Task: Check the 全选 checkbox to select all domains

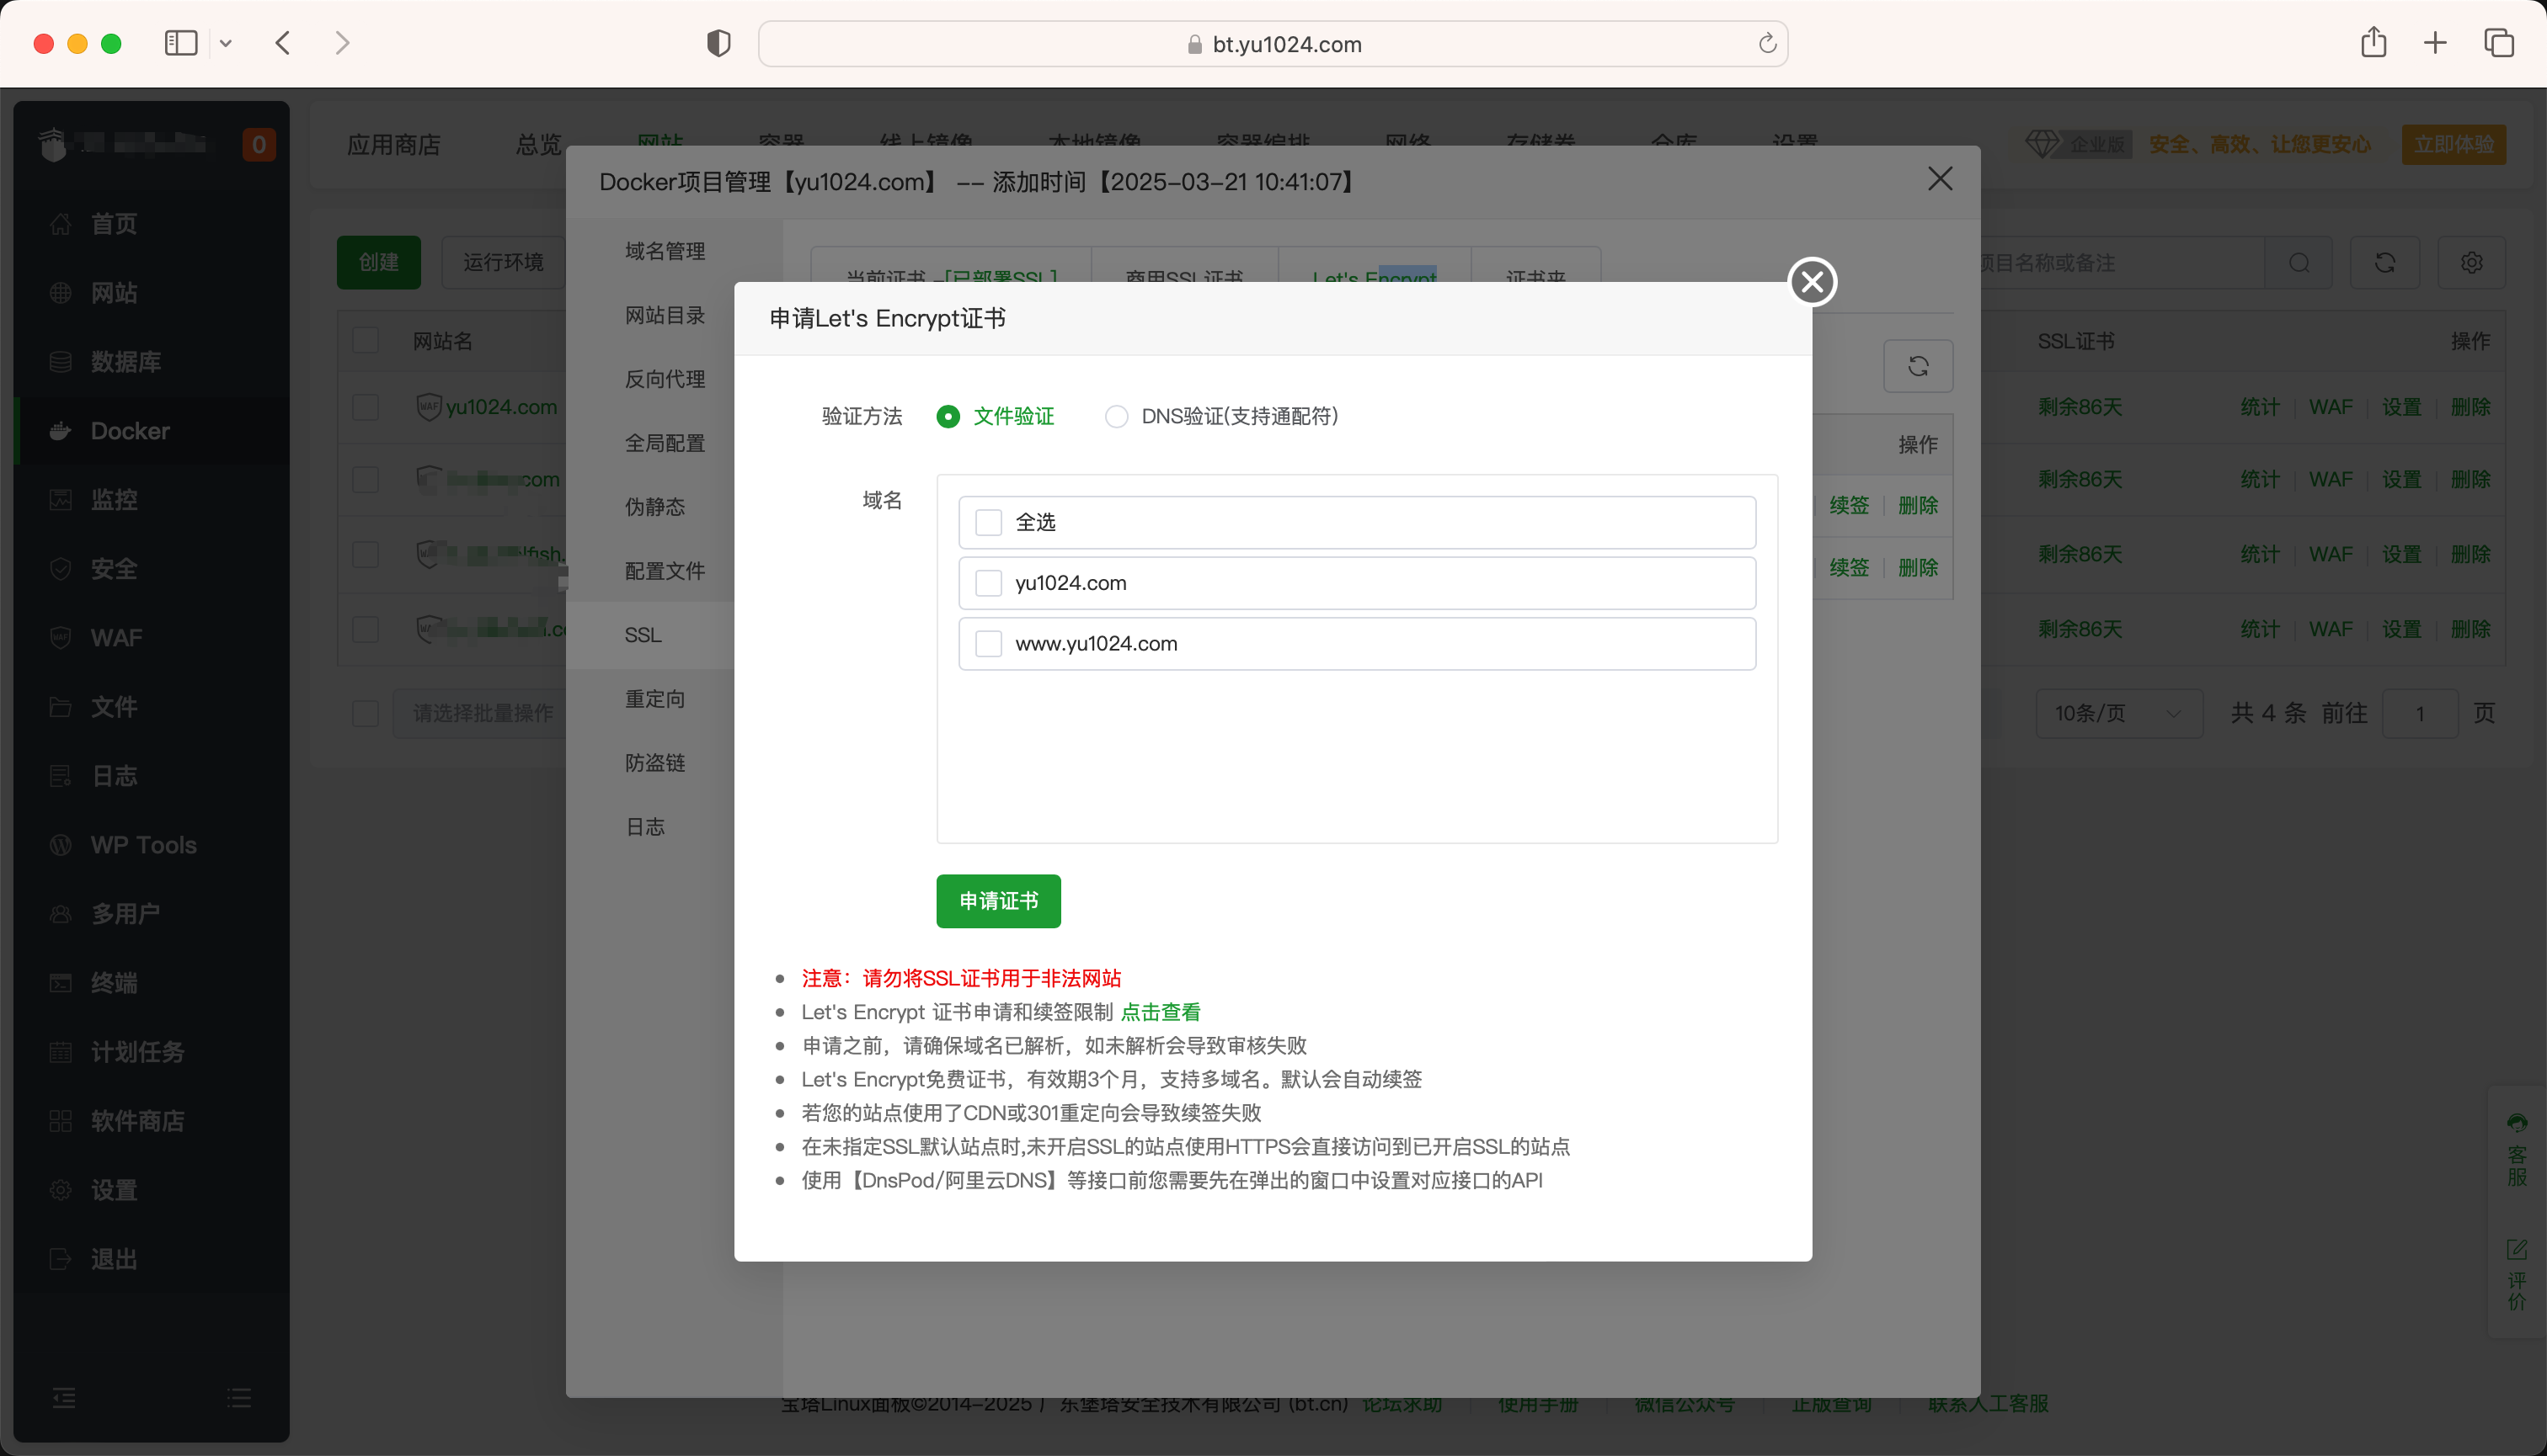Action: pyautogui.click(x=989, y=521)
